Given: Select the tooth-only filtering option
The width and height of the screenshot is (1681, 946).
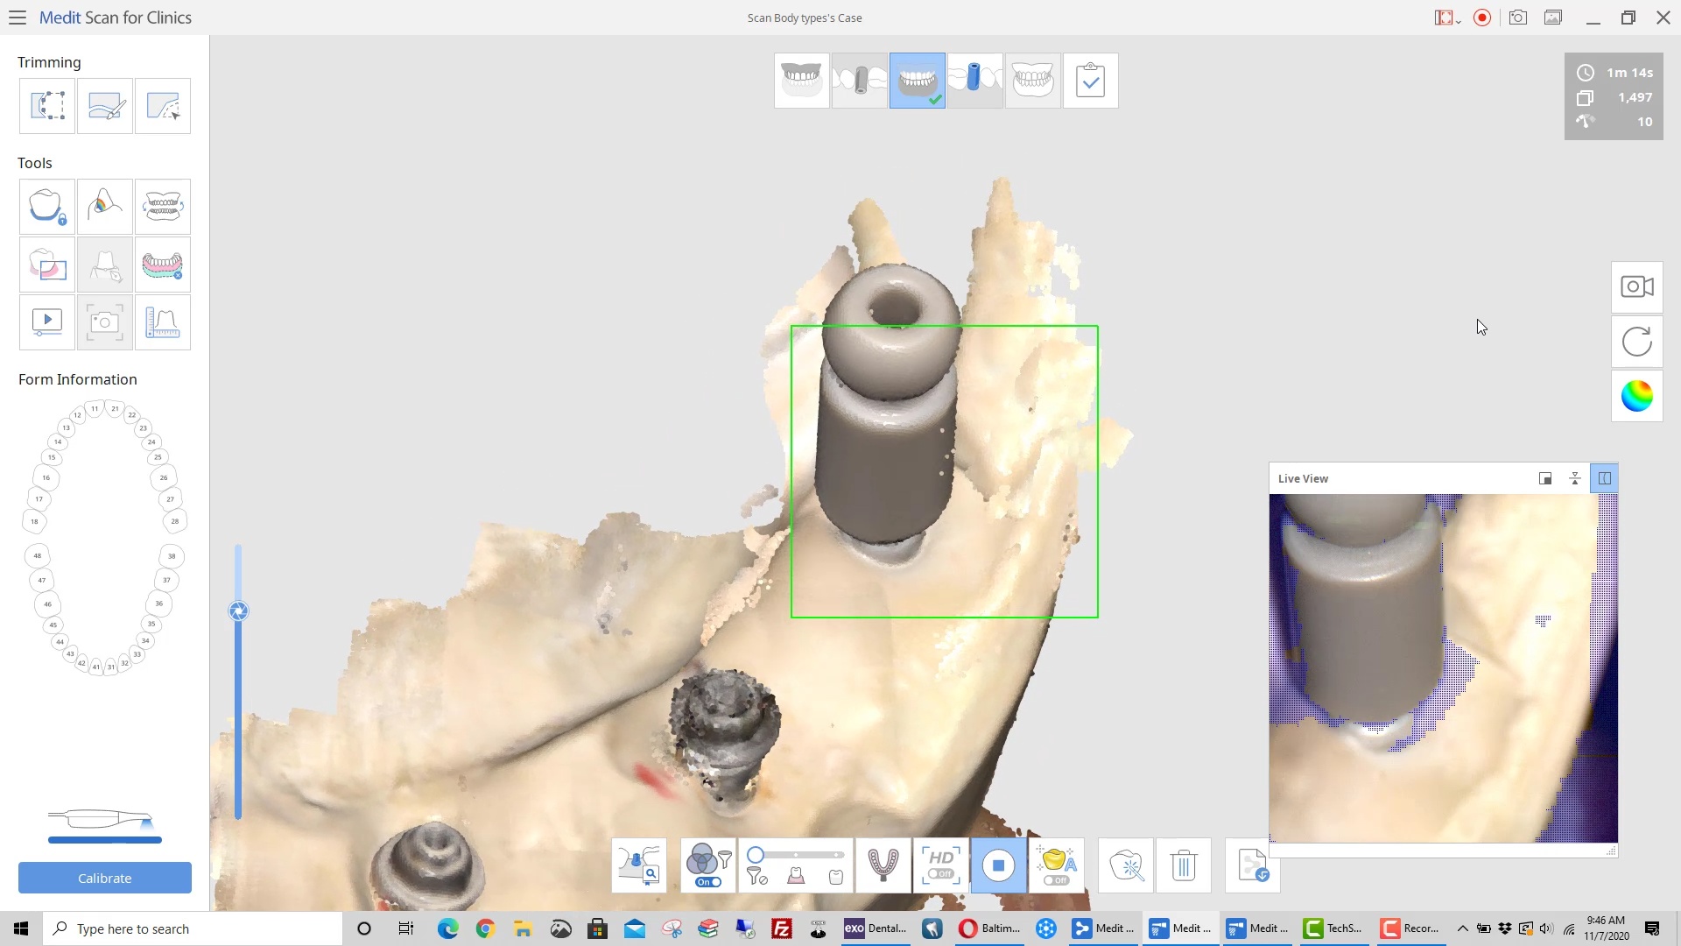Looking at the screenshot, I should pyautogui.click(x=836, y=877).
